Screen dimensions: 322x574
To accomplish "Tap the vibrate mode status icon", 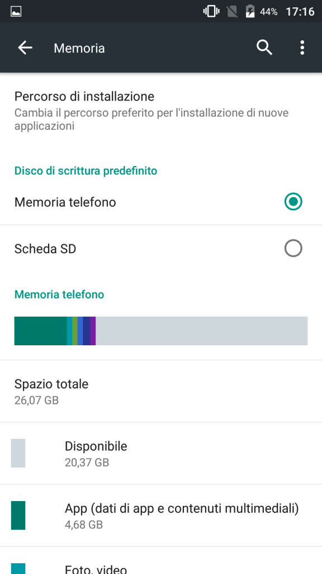I will [211, 12].
